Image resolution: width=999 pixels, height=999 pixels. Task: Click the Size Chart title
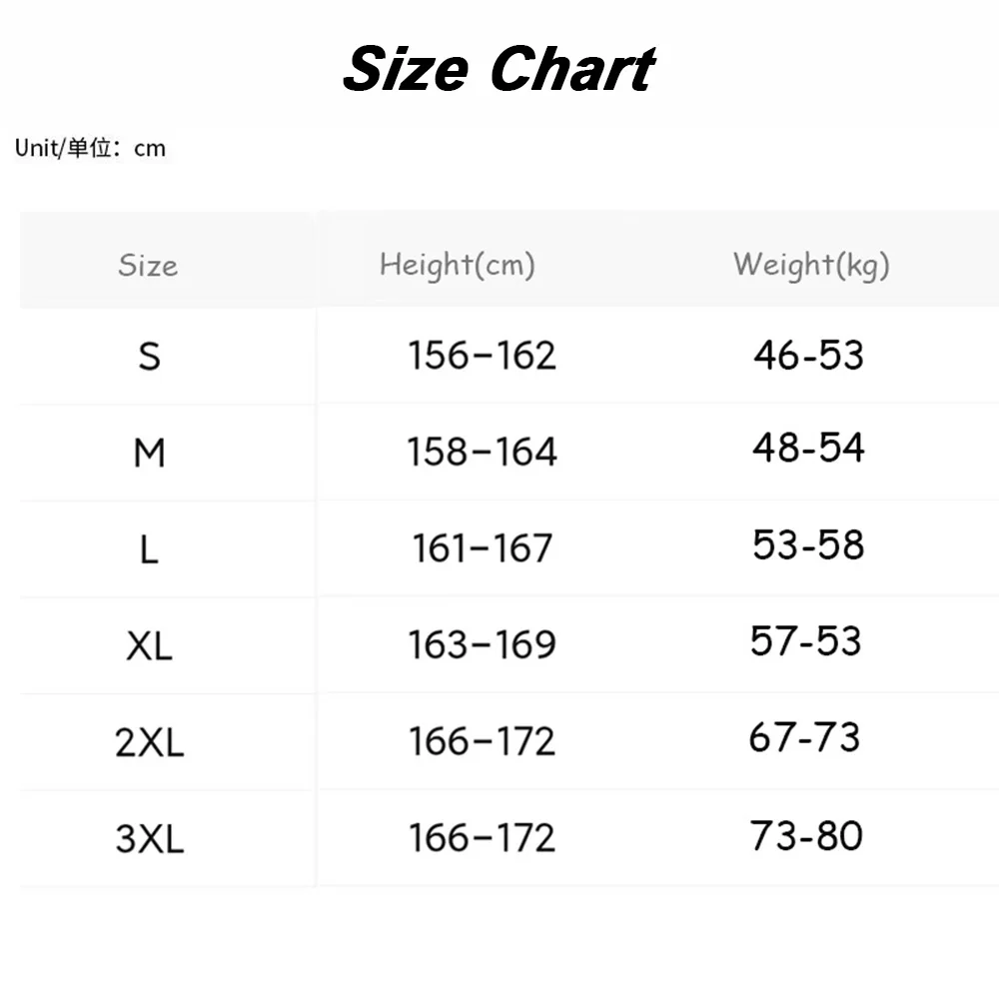499,69
